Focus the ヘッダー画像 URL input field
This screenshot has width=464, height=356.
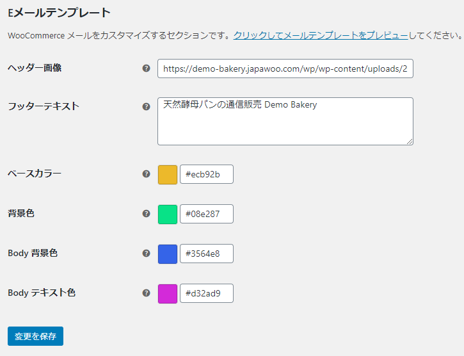click(285, 69)
